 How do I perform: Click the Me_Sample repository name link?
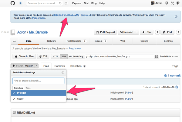tap(38, 32)
